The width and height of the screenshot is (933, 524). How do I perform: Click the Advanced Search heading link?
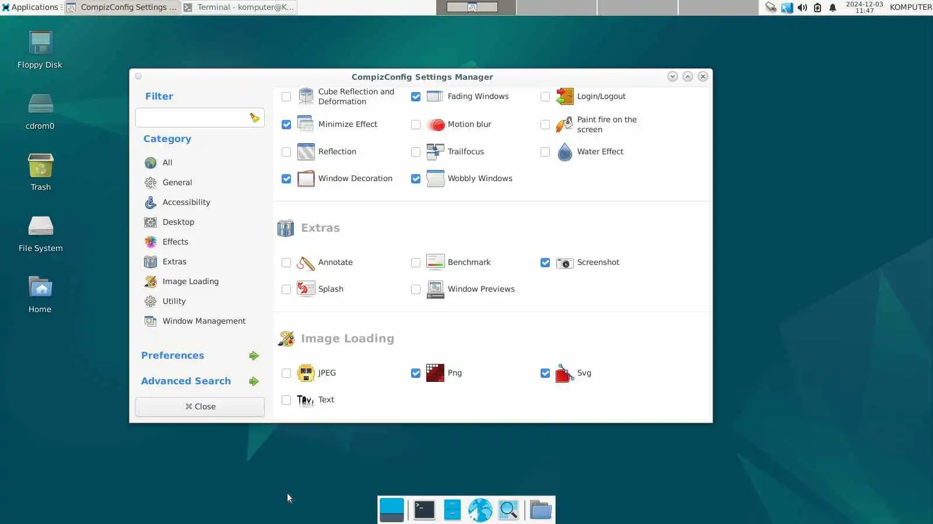click(186, 381)
